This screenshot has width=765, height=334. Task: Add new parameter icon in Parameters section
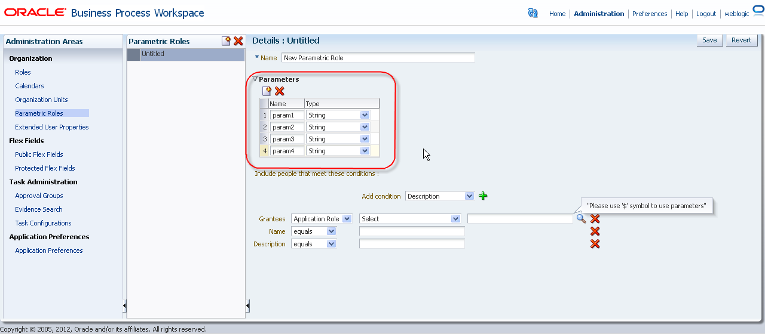tap(267, 91)
